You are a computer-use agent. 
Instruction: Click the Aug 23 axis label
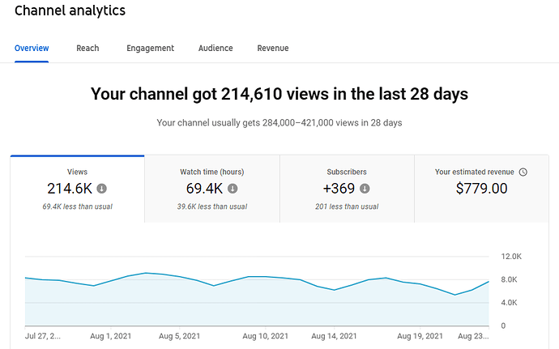(473, 336)
